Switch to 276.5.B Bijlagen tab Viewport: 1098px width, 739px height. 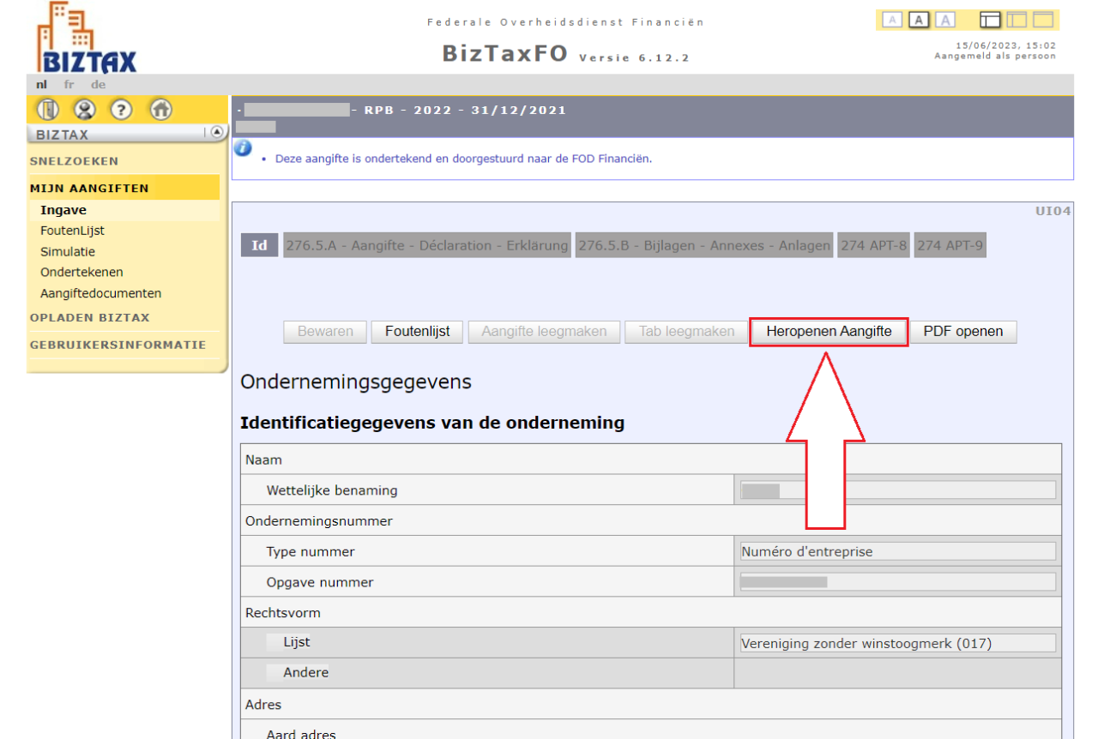click(704, 245)
